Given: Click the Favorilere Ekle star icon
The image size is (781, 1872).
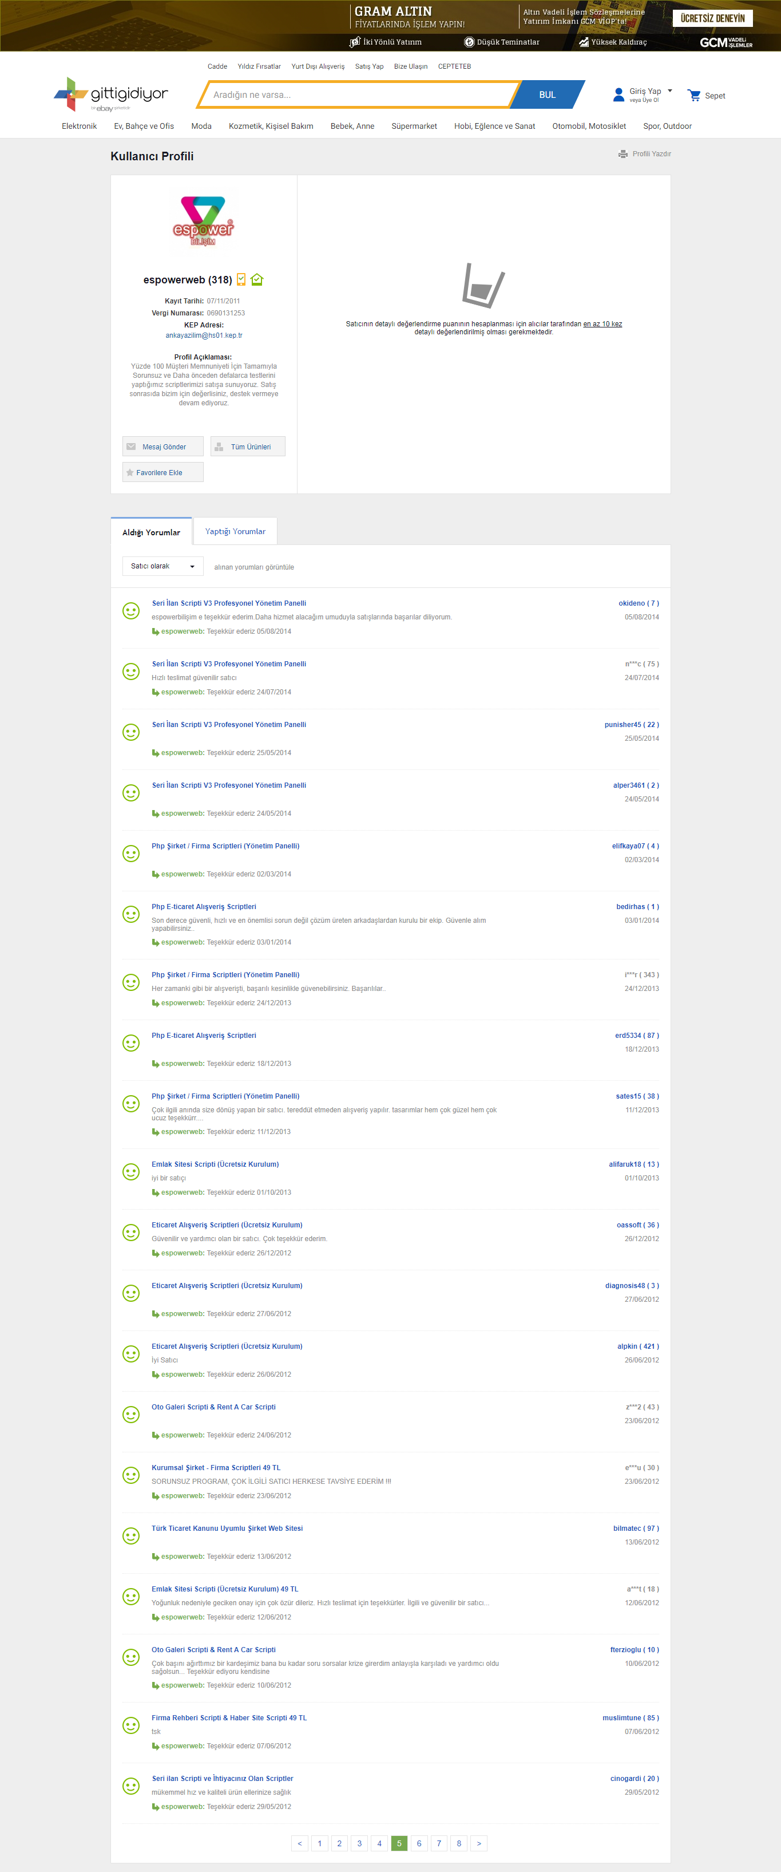Looking at the screenshot, I should (x=130, y=472).
